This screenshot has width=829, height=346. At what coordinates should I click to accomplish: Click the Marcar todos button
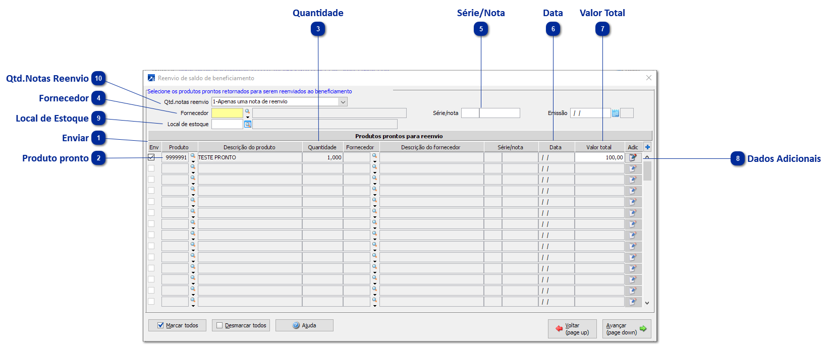click(178, 325)
